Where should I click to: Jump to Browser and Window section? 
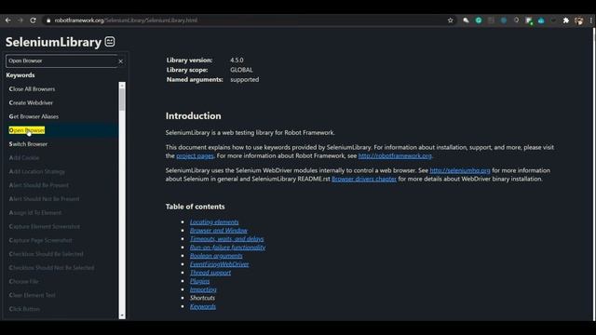(219, 230)
